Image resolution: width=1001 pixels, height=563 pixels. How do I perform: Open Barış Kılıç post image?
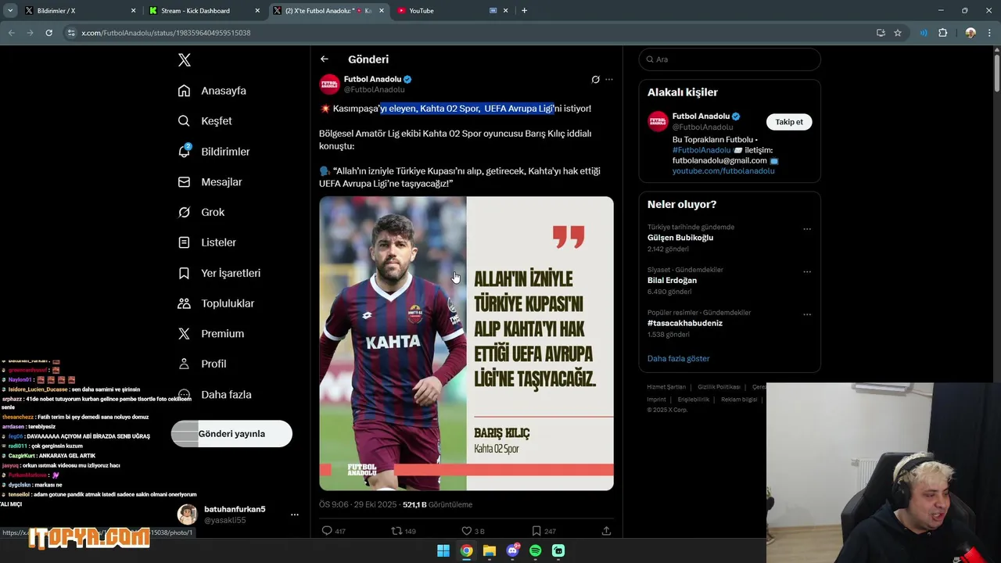466,343
